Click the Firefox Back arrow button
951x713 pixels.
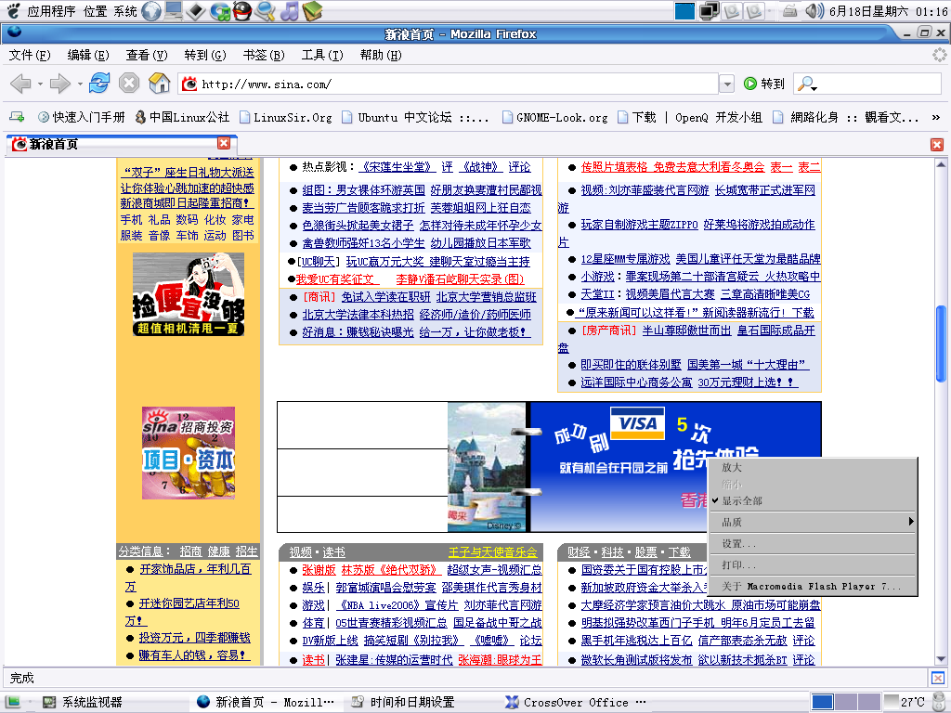click(x=21, y=84)
